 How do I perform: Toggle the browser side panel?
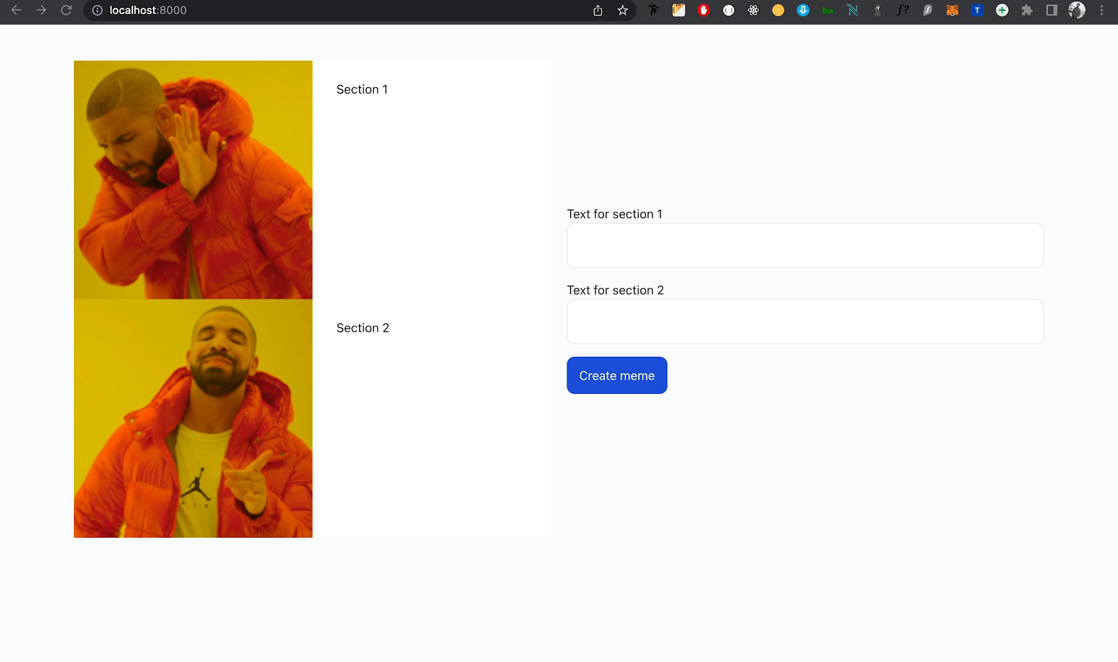pos(1052,10)
